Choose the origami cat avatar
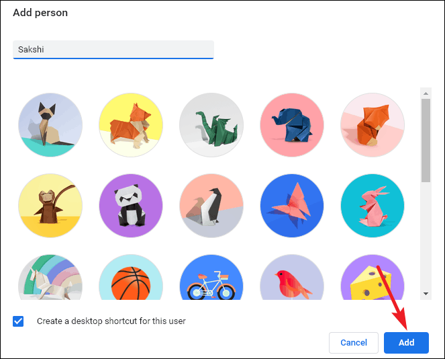 click(x=50, y=125)
